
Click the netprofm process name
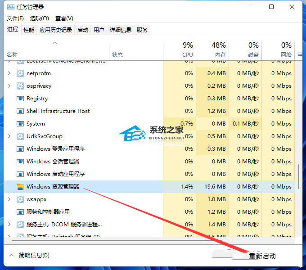pyautogui.click(x=39, y=73)
